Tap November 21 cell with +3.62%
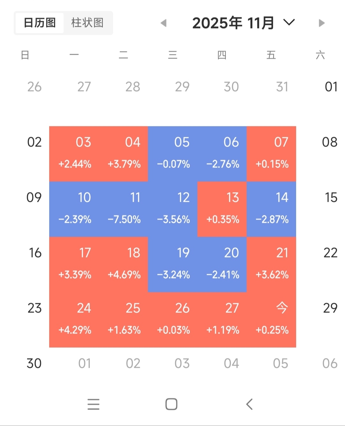Screen dimensions: 345x426 coord(271,264)
